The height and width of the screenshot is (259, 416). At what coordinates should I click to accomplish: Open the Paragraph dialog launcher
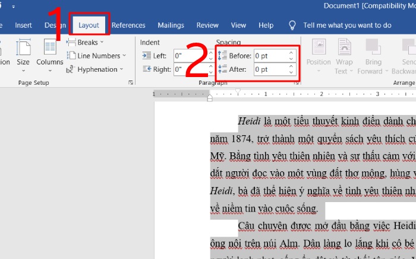296,84
